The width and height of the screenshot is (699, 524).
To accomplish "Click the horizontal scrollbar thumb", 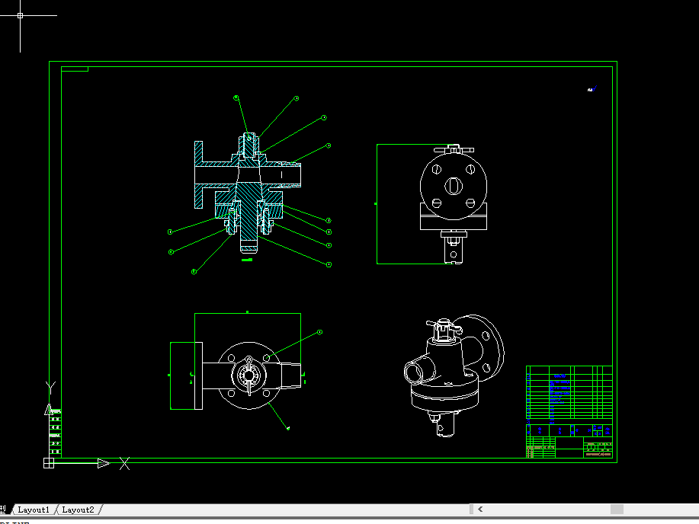I will pos(617,510).
